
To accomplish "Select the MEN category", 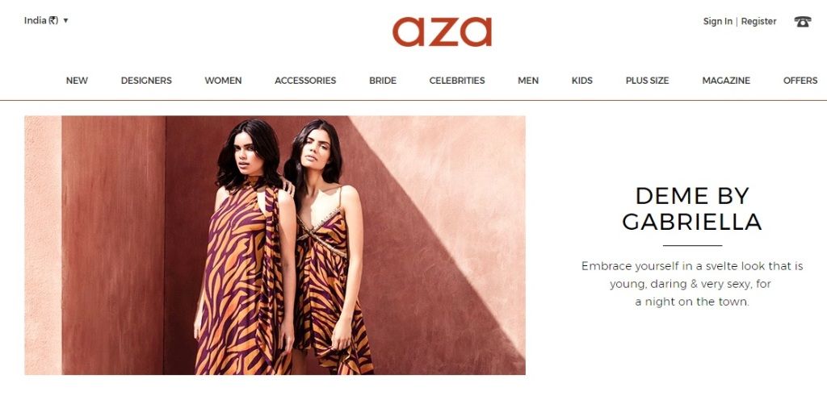I will click(x=528, y=81).
